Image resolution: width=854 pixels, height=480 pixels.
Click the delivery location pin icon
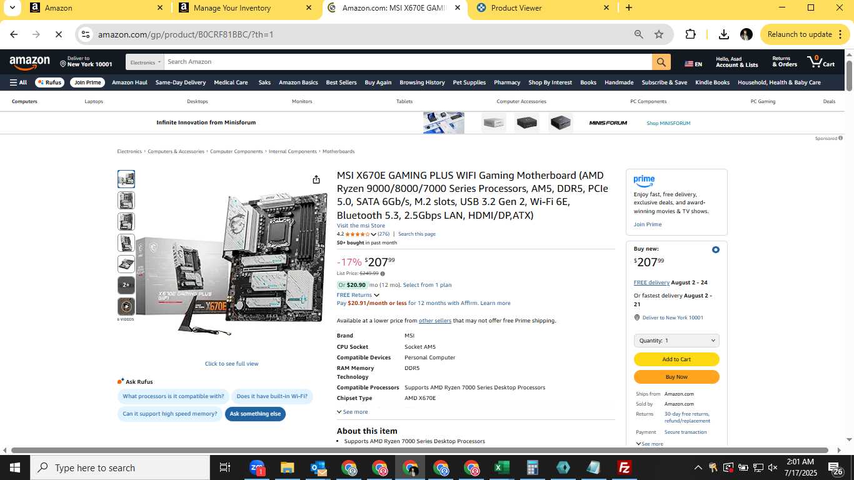[x=63, y=62]
